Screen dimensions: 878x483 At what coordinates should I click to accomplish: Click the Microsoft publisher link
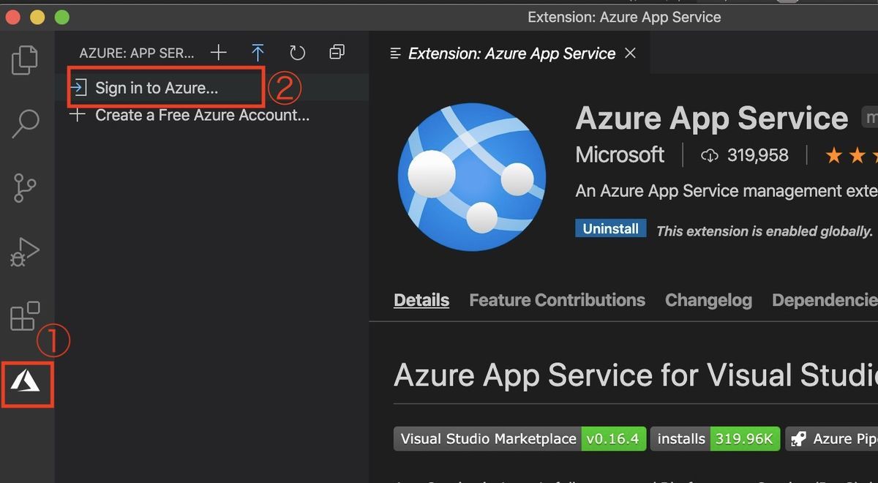(620, 155)
